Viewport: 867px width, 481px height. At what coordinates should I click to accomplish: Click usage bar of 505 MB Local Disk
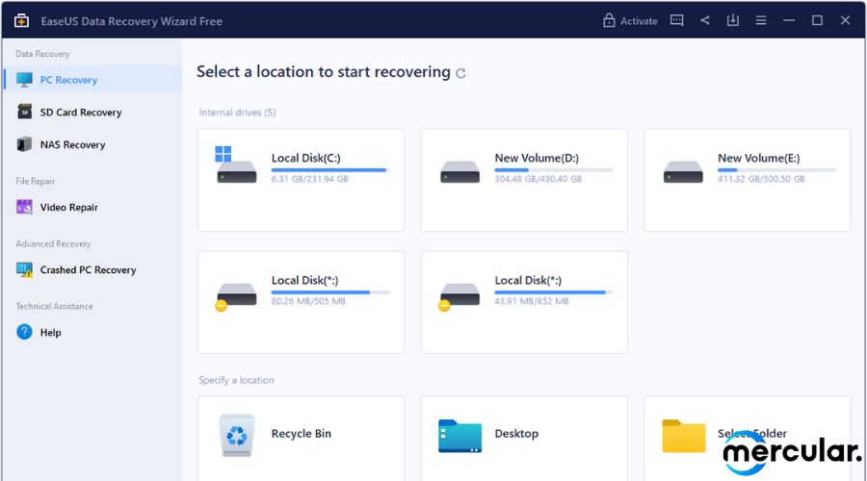click(330, 292)
